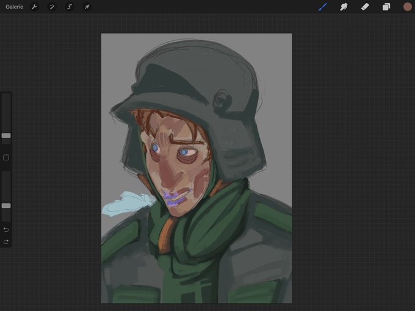Tap the painted soldier portrait canvas

click(x=197, y=168)
